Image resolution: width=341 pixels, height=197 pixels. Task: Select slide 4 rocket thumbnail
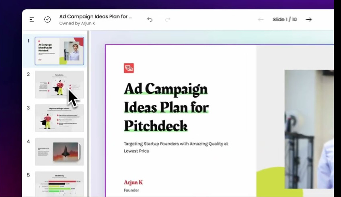pyautogui.click(x=60, y=152)
